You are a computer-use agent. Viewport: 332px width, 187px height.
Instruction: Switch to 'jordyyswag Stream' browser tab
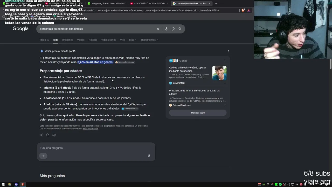pyautogui.click(x=106, y=3)
